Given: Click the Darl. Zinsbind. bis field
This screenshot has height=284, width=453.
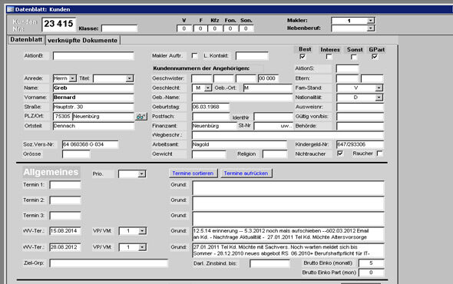Looking at the screenshot, I should pyautogui.click(x=269, y=263).
